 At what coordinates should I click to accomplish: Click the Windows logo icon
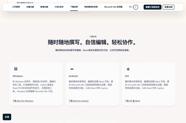pyautogui.click(x=16, y=69)
